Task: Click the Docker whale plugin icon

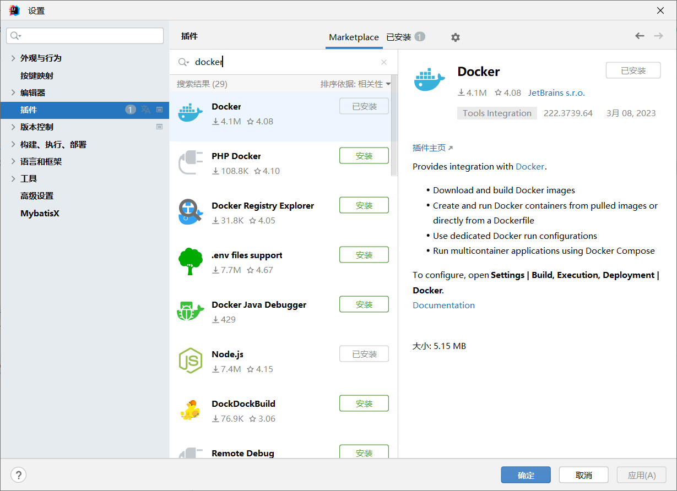Action: tap(190, 113)
